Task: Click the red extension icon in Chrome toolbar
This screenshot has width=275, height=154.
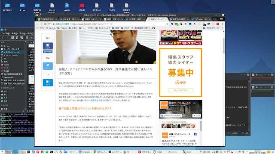Action: point(217,24)
